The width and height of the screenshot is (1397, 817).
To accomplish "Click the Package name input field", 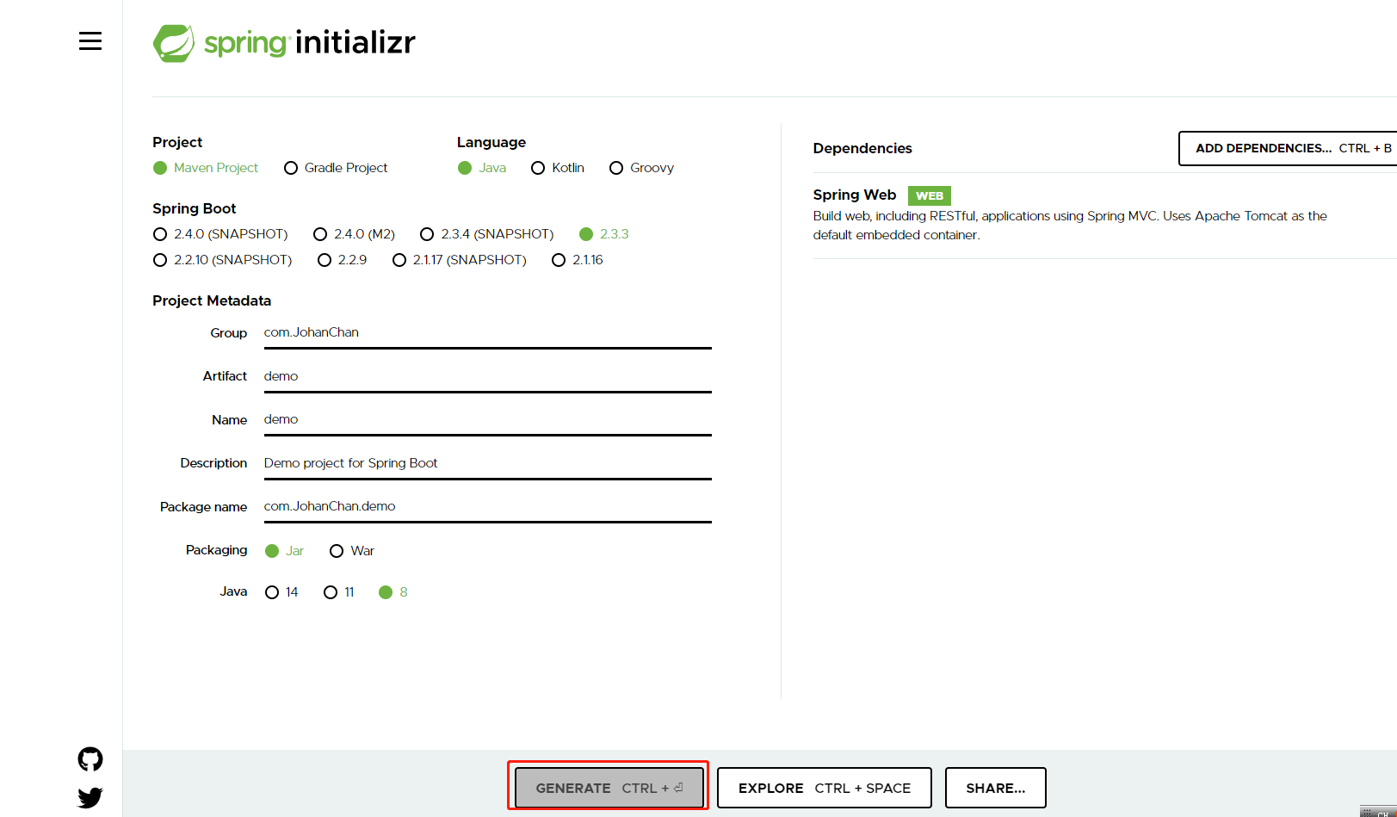I will pyautogui.click(x=488, y=507).
